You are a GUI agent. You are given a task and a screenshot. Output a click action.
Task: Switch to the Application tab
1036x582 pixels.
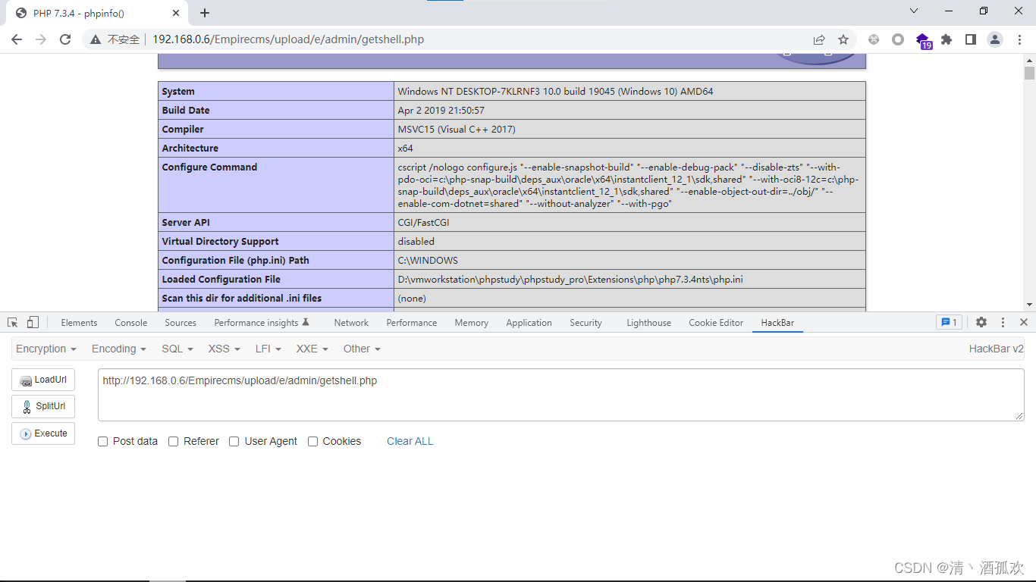click(529, 323)
